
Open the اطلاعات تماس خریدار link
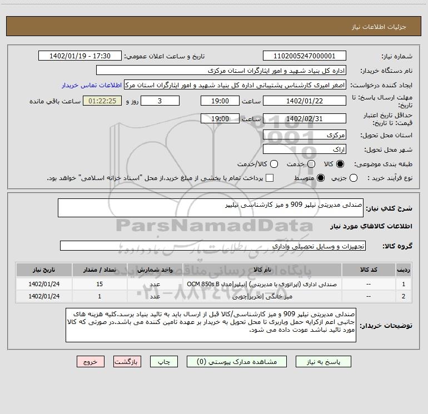click(x=92, y=85)
